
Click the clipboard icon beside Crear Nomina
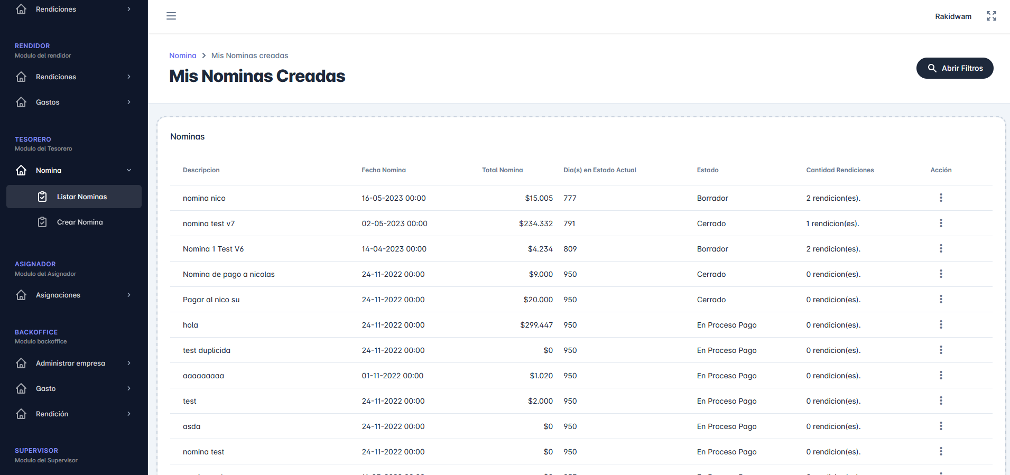[42, 222]
